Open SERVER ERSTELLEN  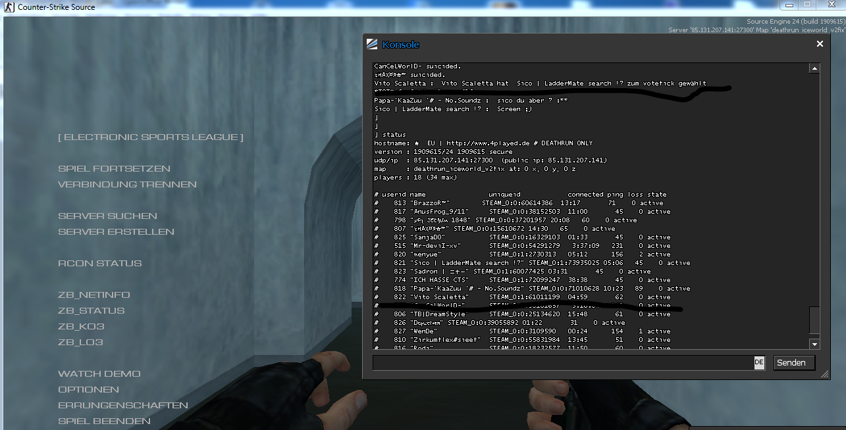pyautogui.click(x=117, y=232)
